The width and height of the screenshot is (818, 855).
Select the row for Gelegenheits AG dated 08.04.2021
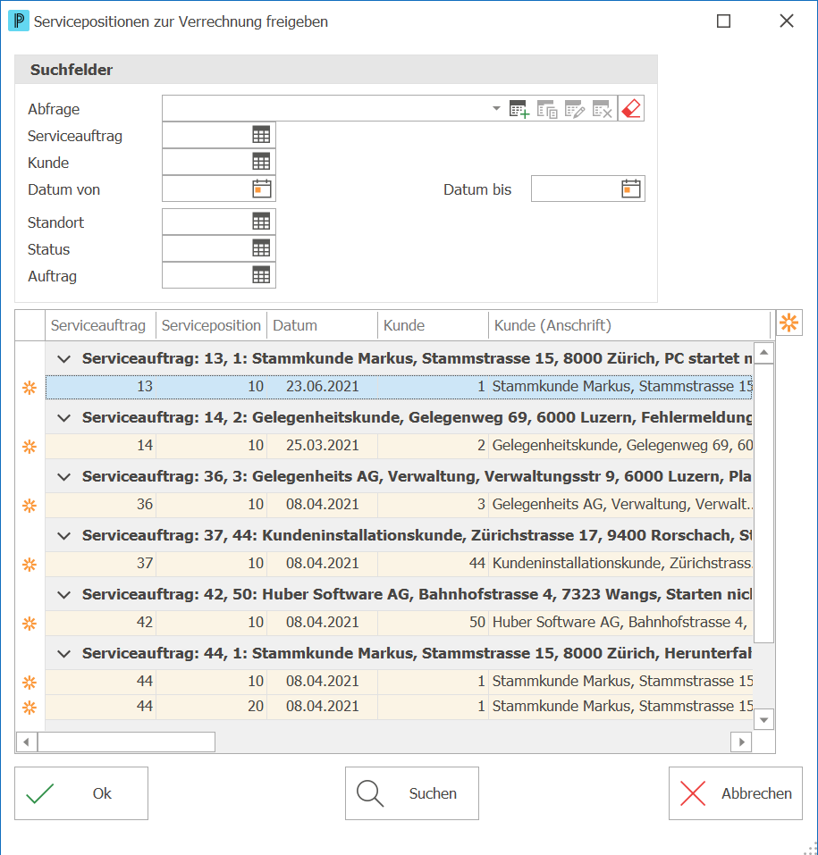[x=399, y=505]
